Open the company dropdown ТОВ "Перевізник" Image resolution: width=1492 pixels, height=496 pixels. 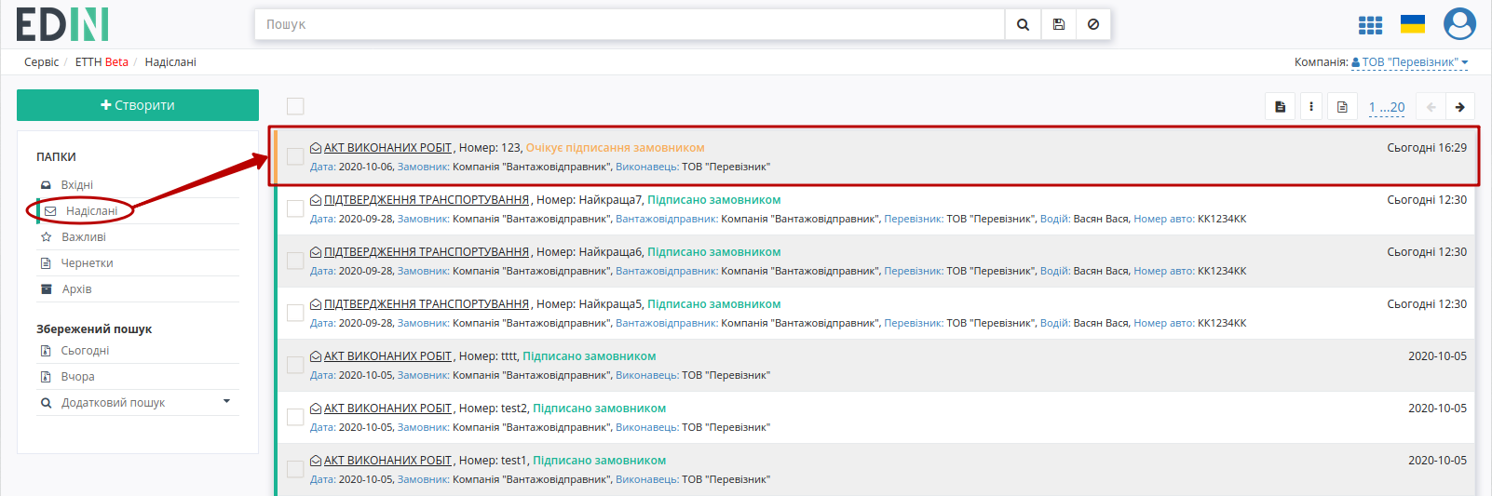pos(1409,62)
